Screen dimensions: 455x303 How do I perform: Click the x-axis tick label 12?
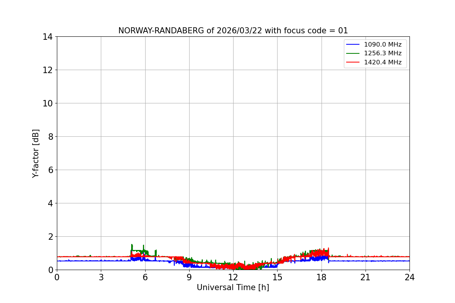coord(233,277)
